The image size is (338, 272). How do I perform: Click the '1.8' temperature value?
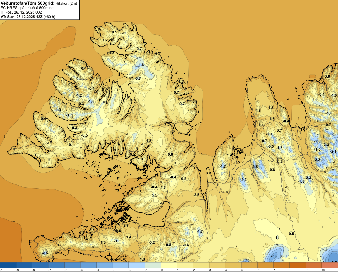[112, 53]
